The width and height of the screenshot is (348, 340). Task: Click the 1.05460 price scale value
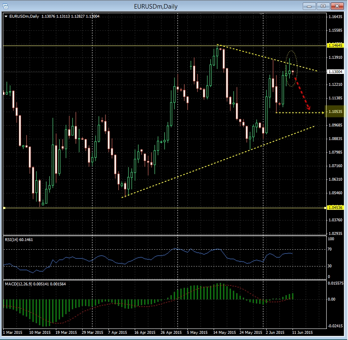336,193
